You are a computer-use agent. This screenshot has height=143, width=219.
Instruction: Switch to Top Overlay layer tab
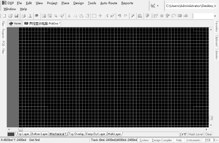pos(76,134)
